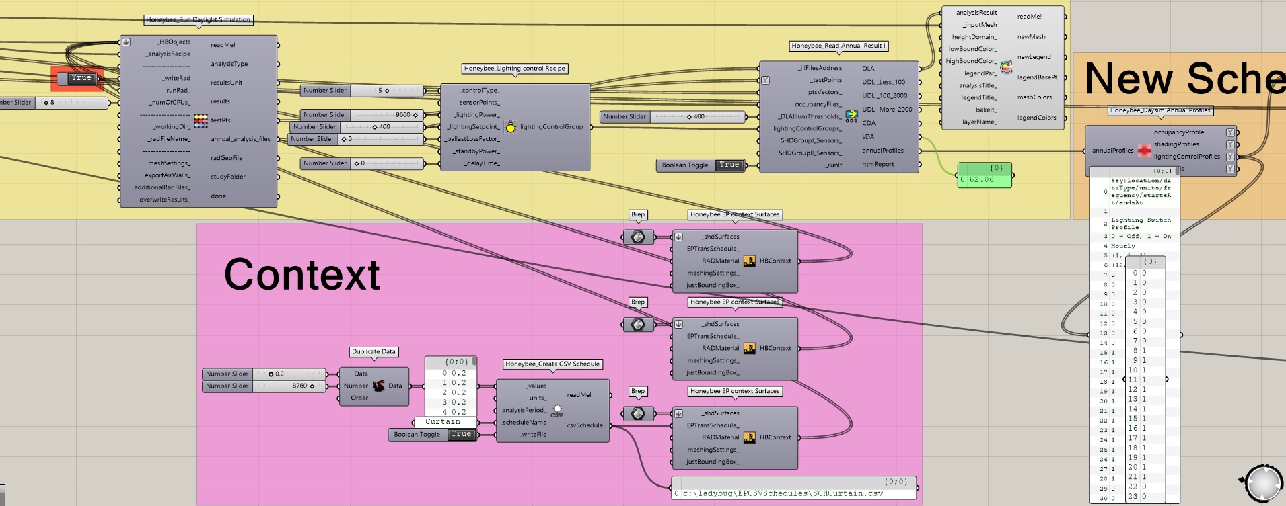Select the Lighting control Recipe lightbulb icon
This screenshot has height=506, width=1286.
click(x=510, y=127)
